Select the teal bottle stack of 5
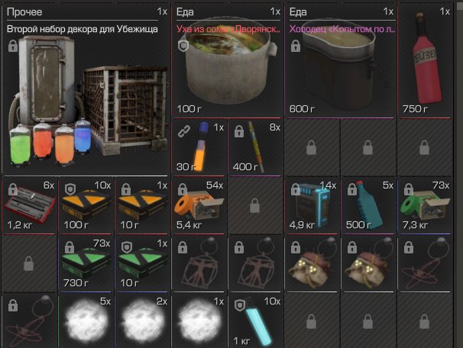 coord(368,205)
